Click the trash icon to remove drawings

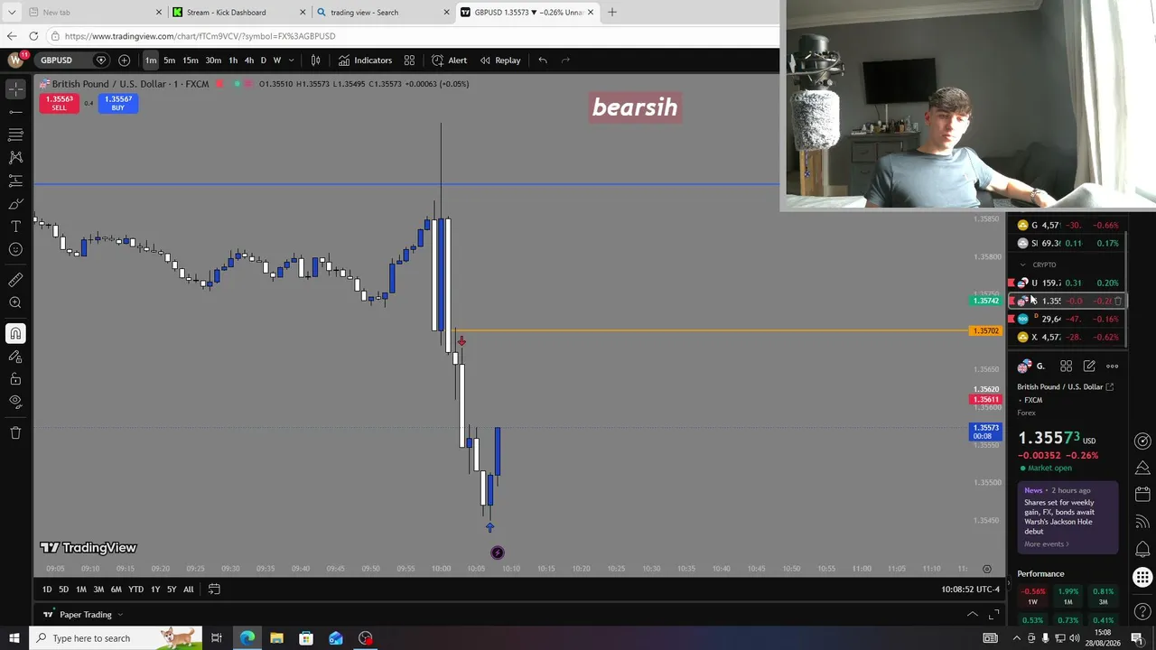point(15,433)
